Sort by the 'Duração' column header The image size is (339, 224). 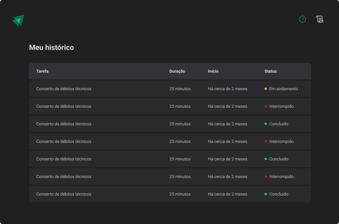177,71
